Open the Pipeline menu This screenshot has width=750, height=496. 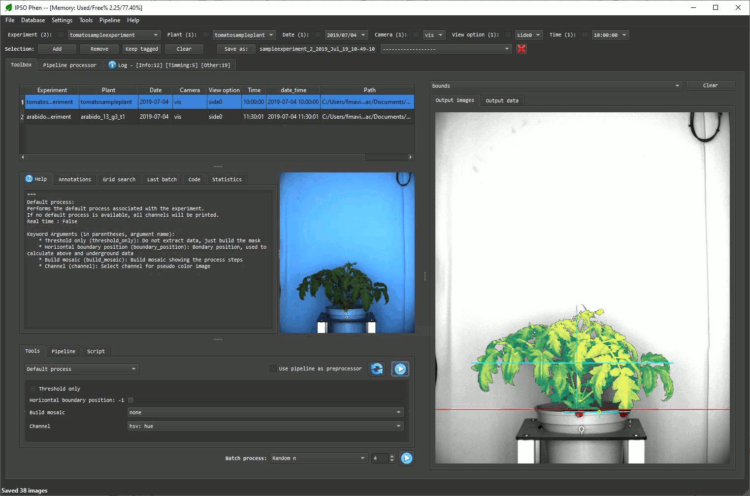pos(109,20)
